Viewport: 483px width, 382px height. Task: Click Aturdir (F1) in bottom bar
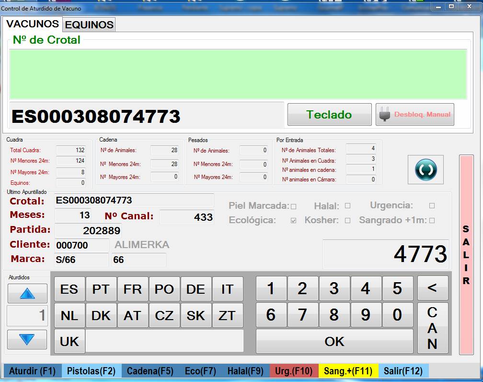[33, 371]
